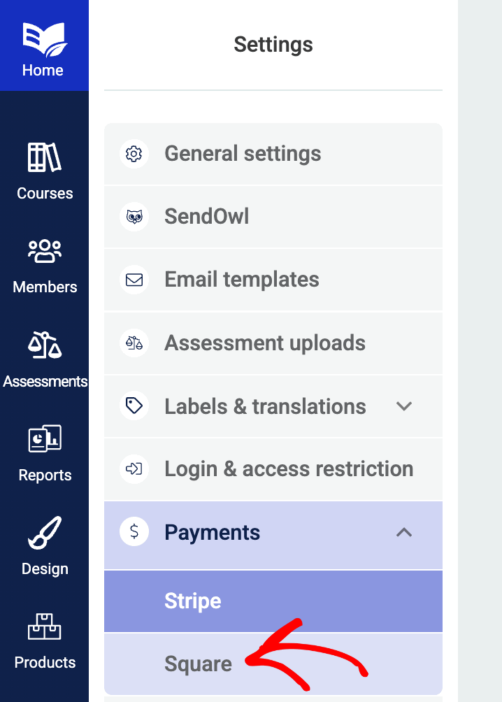The image size is (502, 702).
Task: Select the Assessments scales icon
Action: coord(45,346)
